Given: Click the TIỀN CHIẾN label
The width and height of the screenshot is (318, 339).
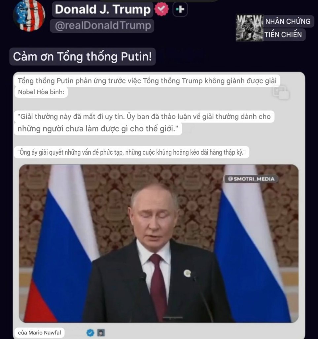Looking at the screenshot, I should (x=283, y=34).
